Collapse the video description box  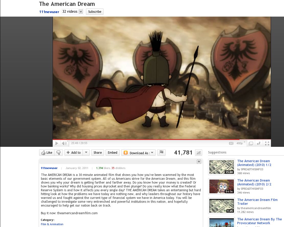click(x=199, y=162)
